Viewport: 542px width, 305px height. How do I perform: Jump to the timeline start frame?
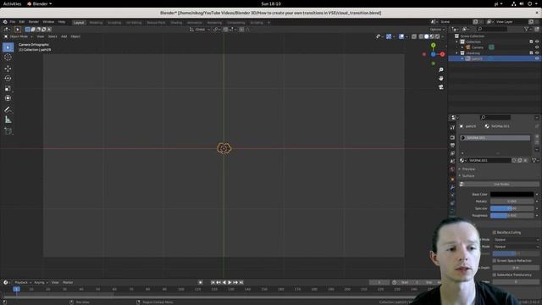[x=213, y=282]
